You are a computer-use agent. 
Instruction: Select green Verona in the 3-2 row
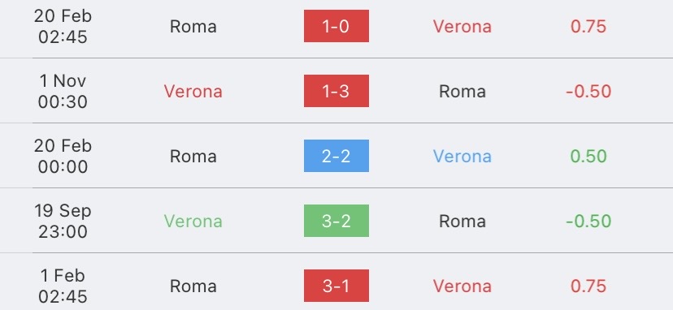point(193,222)
